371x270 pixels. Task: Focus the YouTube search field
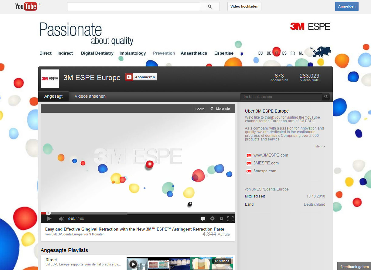click(134, 6)
